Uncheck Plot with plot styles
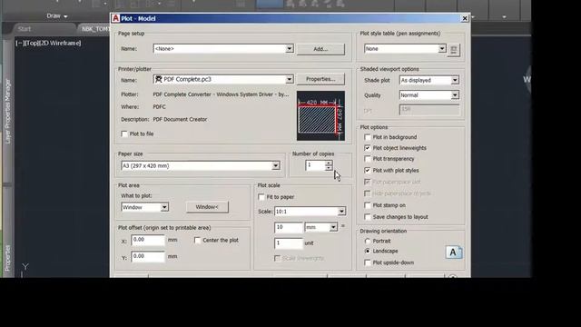The height and width of the screenshot is (327, 581). coord(367,170)
